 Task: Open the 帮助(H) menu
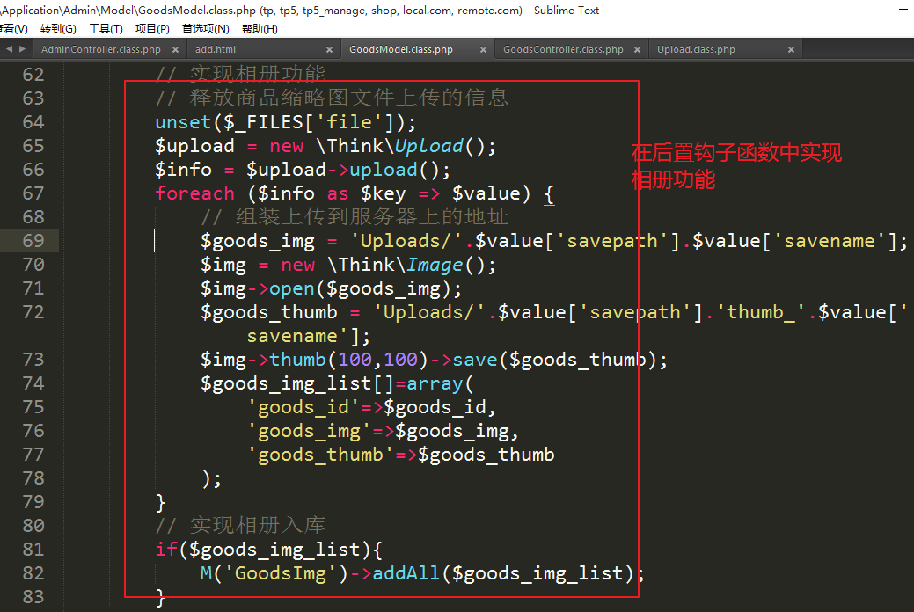coord(260,29)
